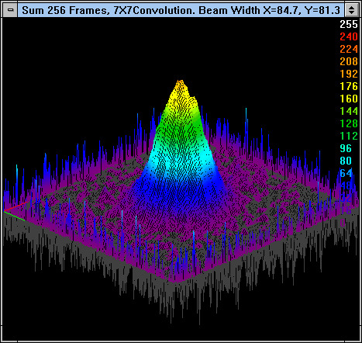Click the orange 208 legend label
This screenshot has height=343, width=362.
pyautogui.click(x=349, y=61)
